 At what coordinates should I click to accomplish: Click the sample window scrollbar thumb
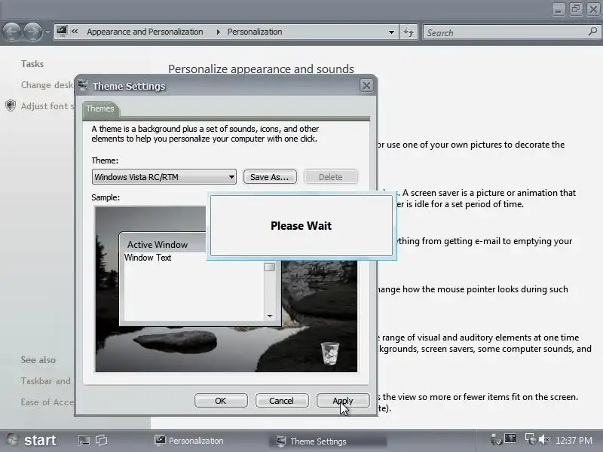pos(270,267)
